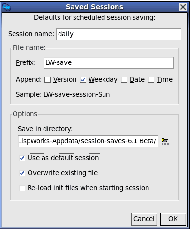The width and height of the screenshot is (192, 231).
Task: Select the Save in directory path field
Action: coord(88,141)
